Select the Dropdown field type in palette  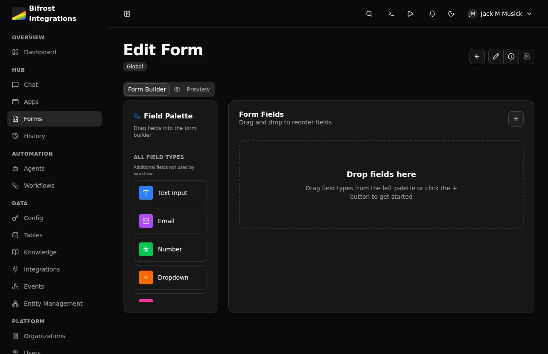170,277
